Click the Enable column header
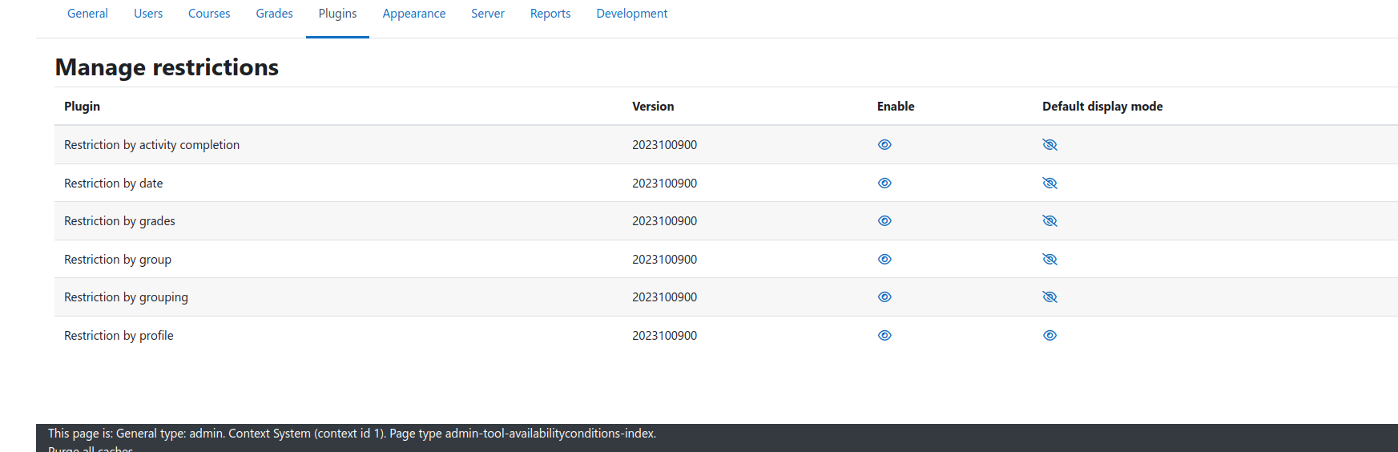The height and width of the screenshot is (452, 1398). (896, 107)
